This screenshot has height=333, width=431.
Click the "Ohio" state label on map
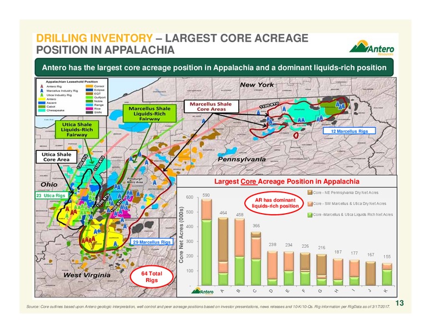(49, 184)
